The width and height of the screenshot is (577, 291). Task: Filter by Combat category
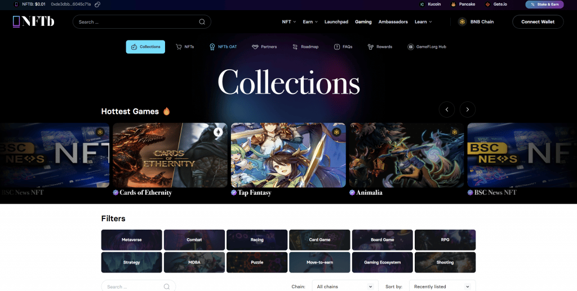194,240
